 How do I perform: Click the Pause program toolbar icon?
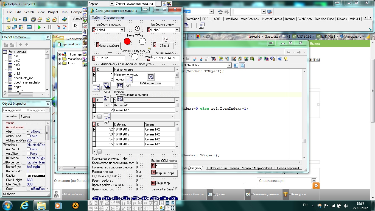(x=50, y=27)
